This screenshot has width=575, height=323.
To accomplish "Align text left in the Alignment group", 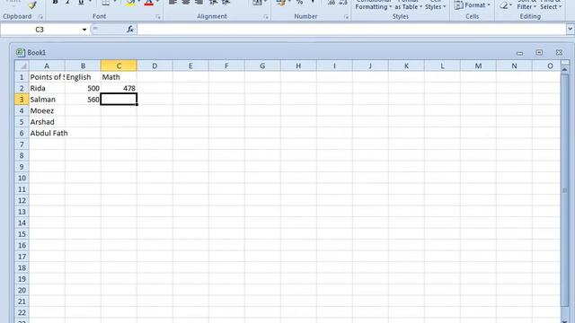I will coord(172,3).
